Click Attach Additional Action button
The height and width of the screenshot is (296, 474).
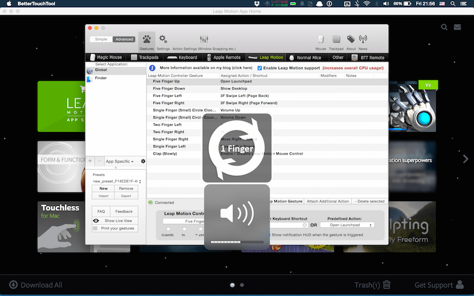328,201
